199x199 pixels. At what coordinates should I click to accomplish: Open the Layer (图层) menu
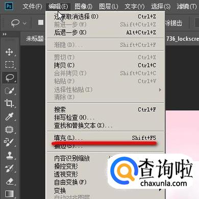click(109, 7)
